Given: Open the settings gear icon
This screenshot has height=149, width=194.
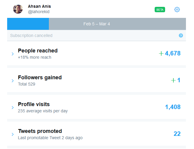Looking at the screenshot, I should [177, 10].
